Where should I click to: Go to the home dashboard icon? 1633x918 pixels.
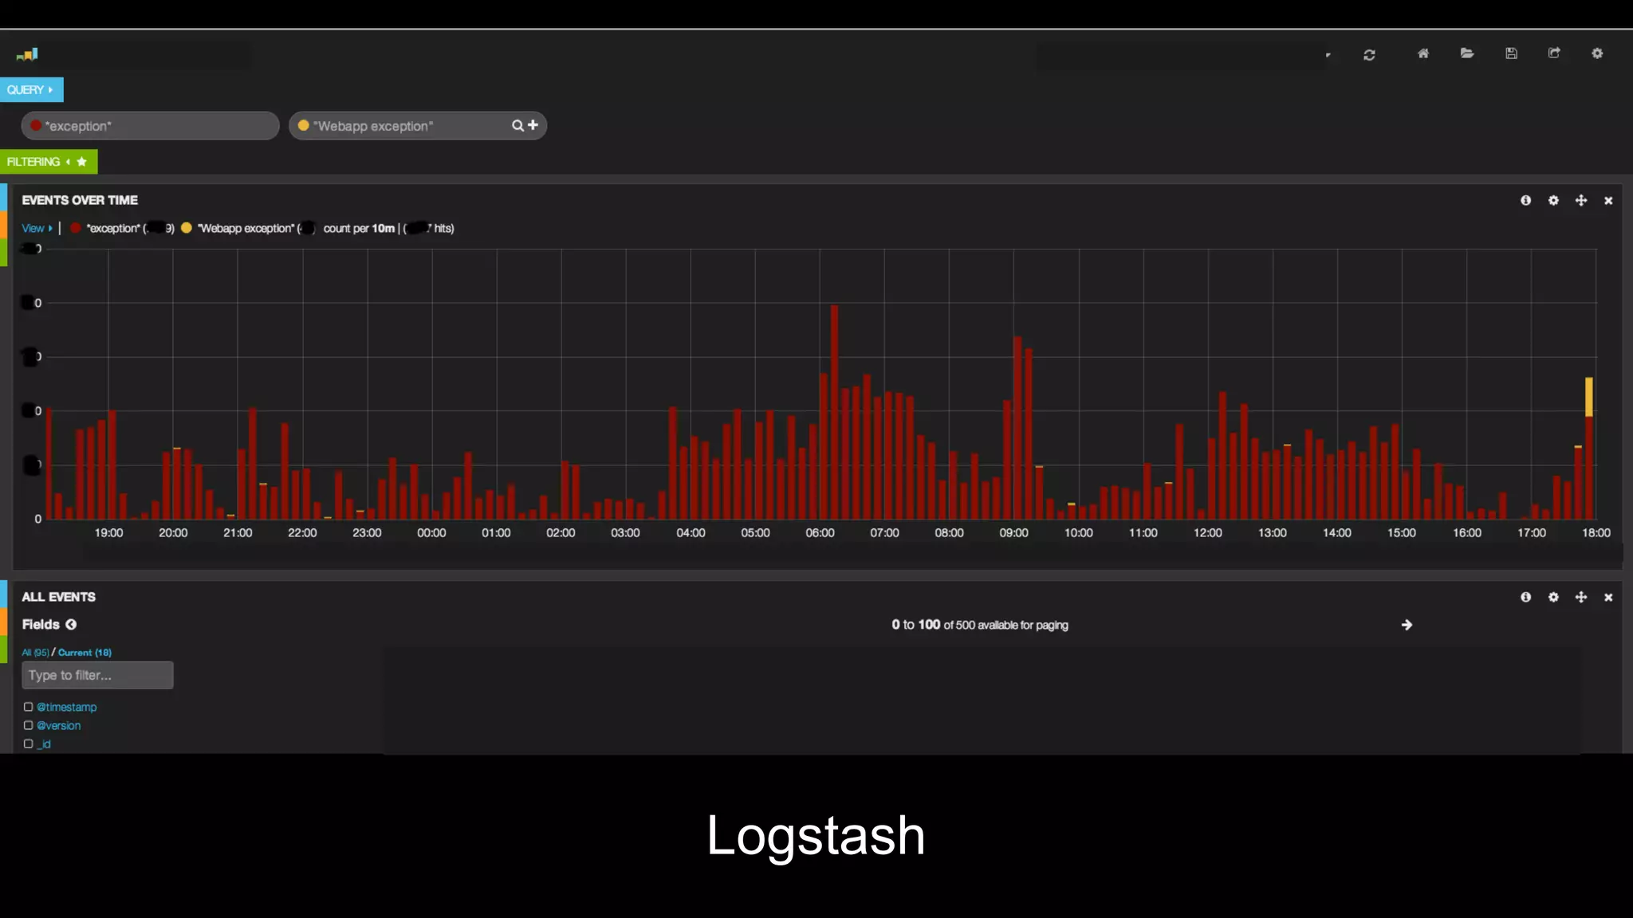tap(1423, 53)
